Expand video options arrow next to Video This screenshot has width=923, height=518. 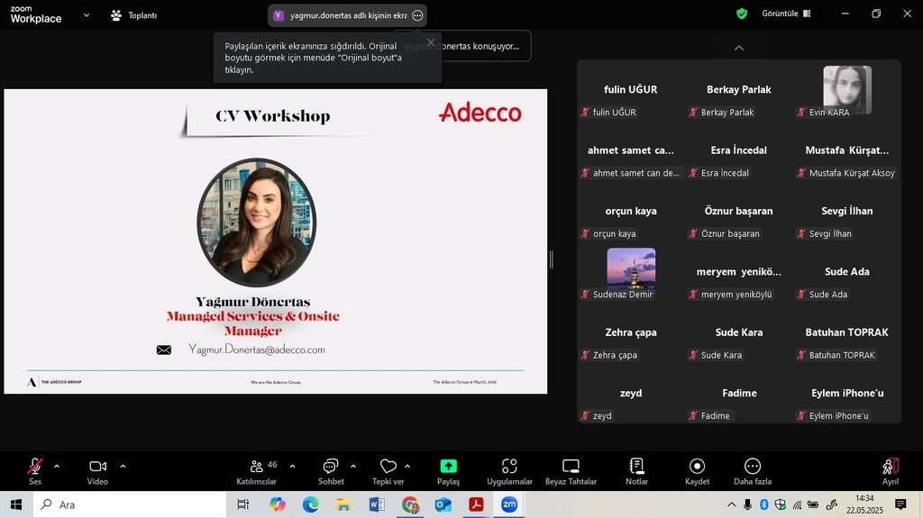coord(123,467)
